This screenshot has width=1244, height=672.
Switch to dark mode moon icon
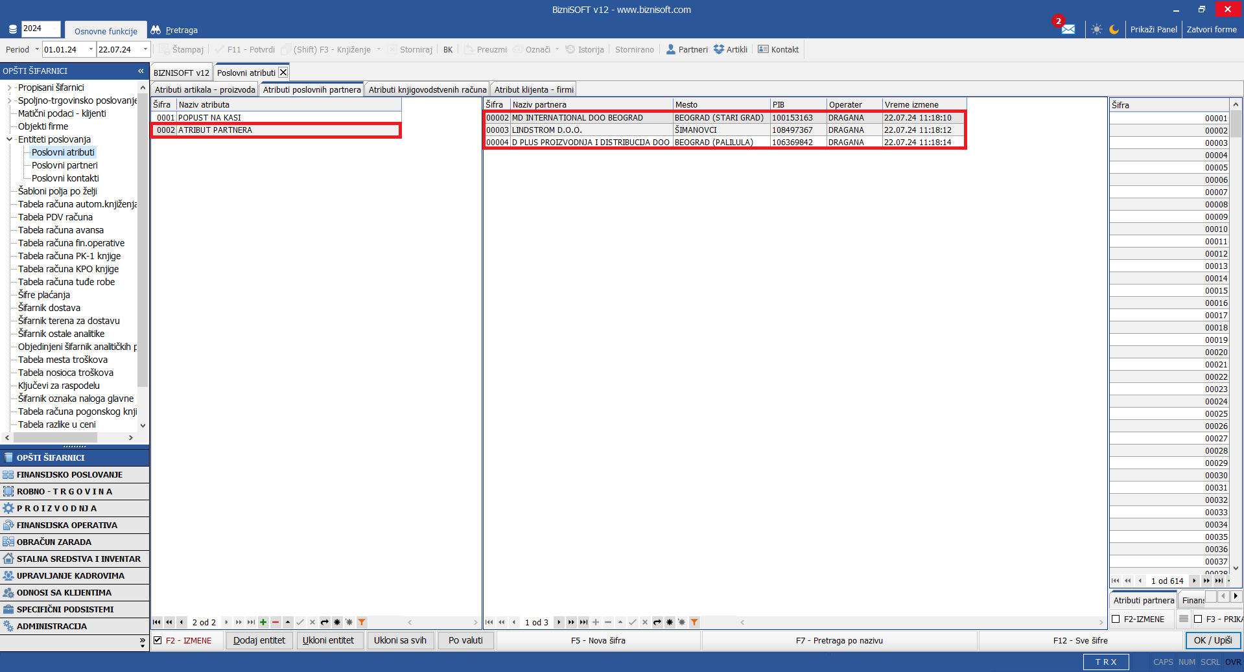[1114, 29]
